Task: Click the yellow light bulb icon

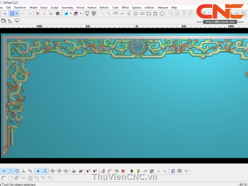Action: coord(138,171)
